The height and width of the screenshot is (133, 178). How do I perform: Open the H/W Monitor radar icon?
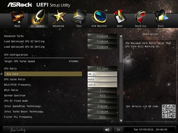99,17
